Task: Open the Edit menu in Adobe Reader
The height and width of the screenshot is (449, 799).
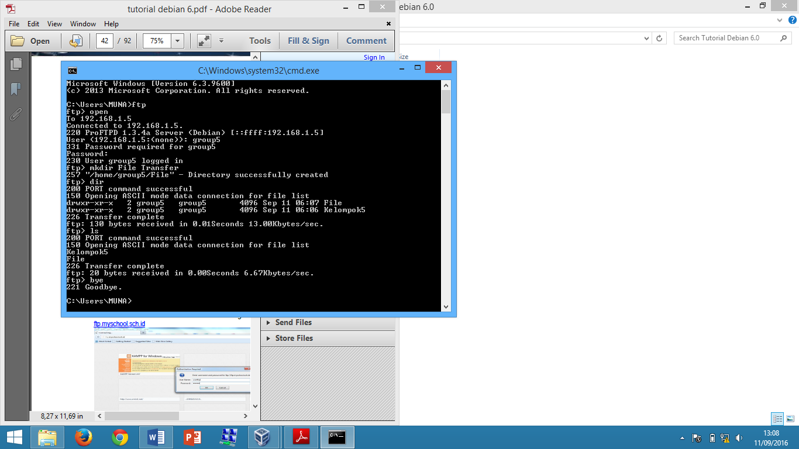Action: point(33,24)
